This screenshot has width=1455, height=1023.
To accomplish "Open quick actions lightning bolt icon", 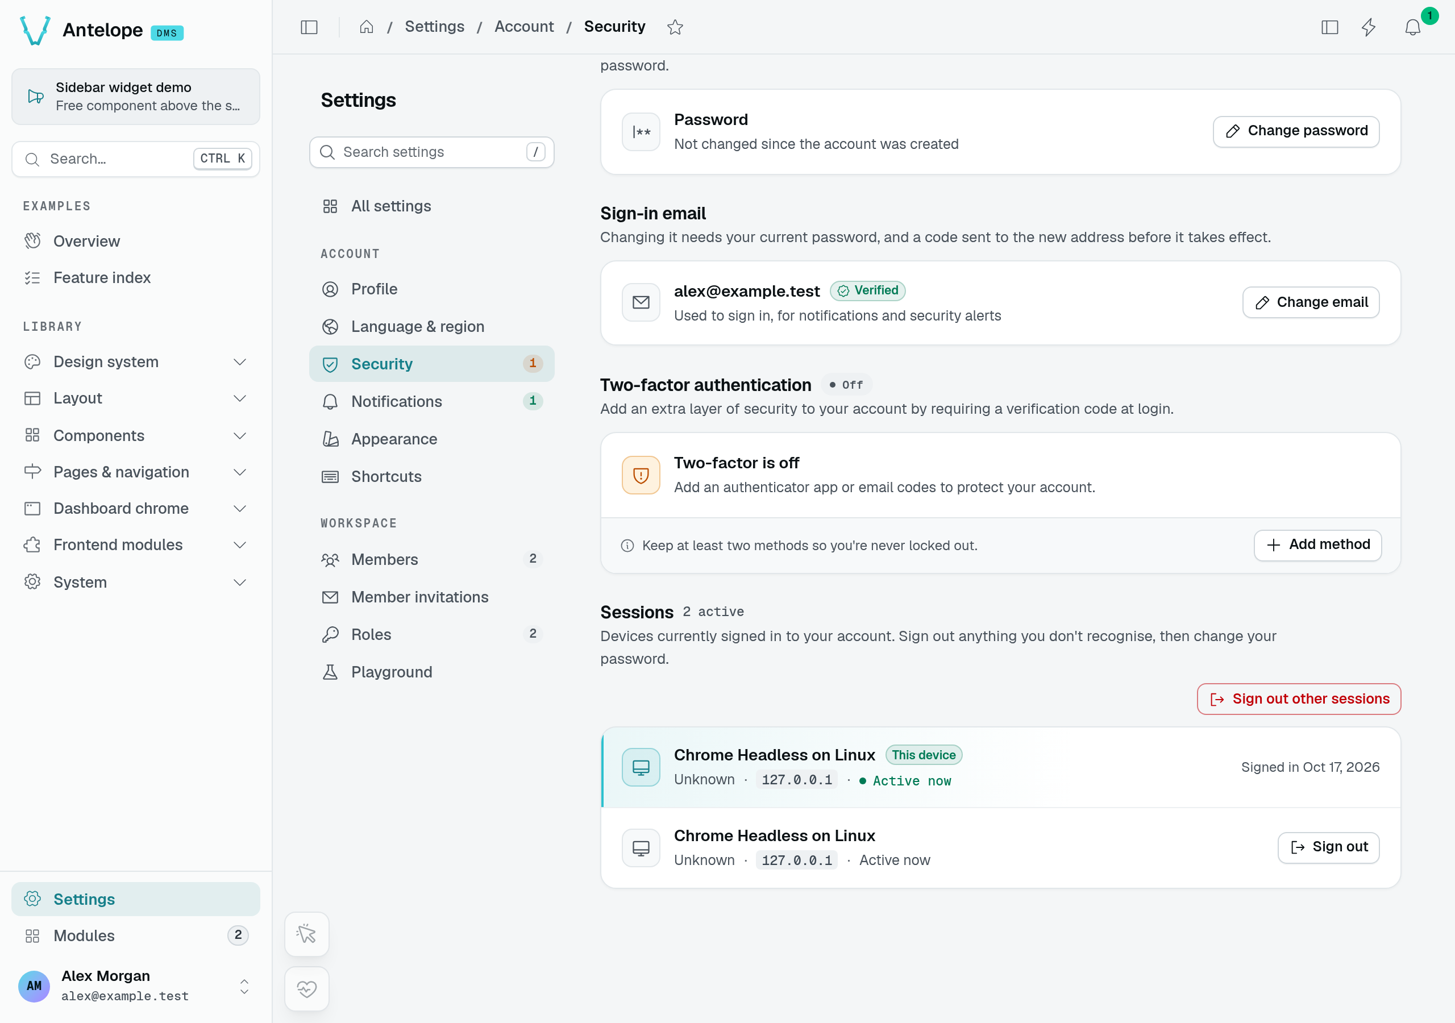I will point(1369,27).
